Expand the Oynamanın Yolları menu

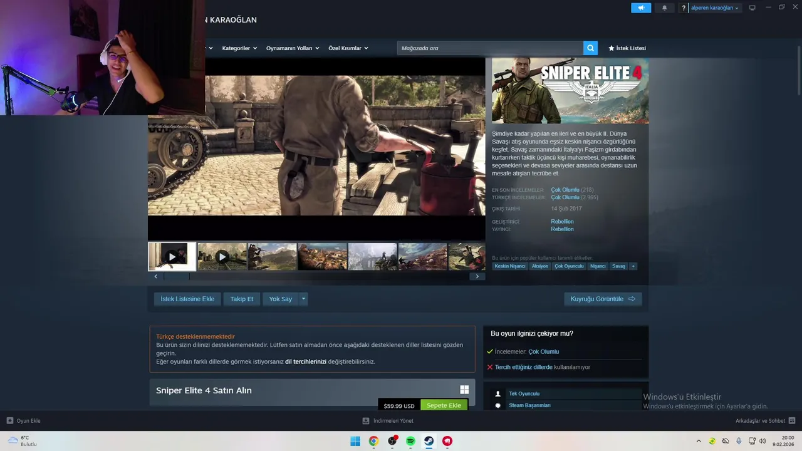coord(293,48)
